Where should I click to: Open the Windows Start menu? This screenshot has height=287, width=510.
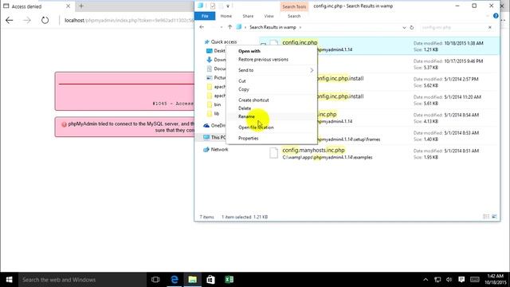coord(9,280)
